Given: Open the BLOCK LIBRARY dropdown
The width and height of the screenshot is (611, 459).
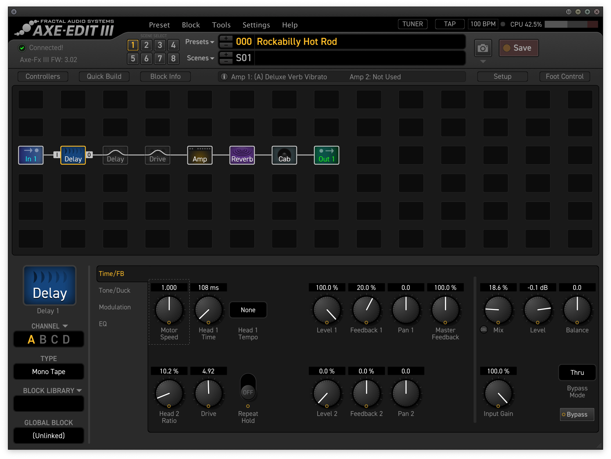Looking at the screenshot, I should [52, 390].
